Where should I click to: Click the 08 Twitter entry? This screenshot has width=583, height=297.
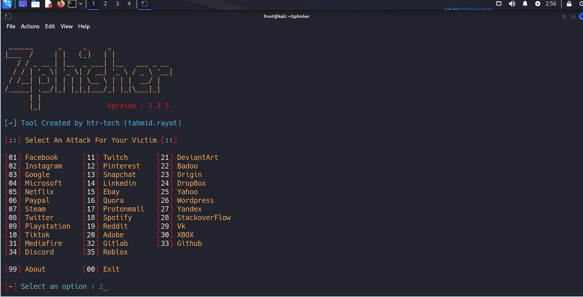pos(29,217)
